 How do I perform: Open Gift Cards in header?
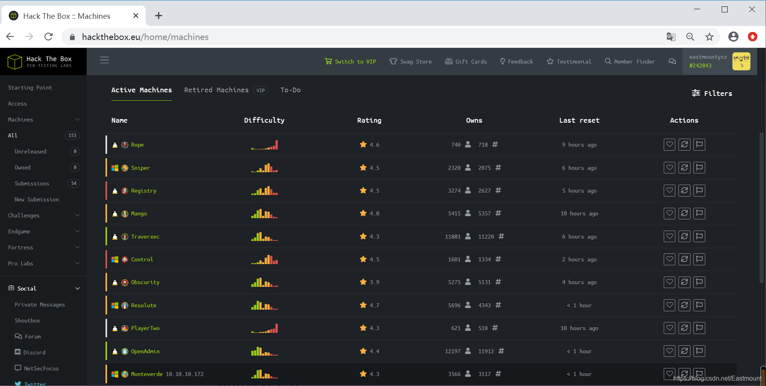point(466,62)
